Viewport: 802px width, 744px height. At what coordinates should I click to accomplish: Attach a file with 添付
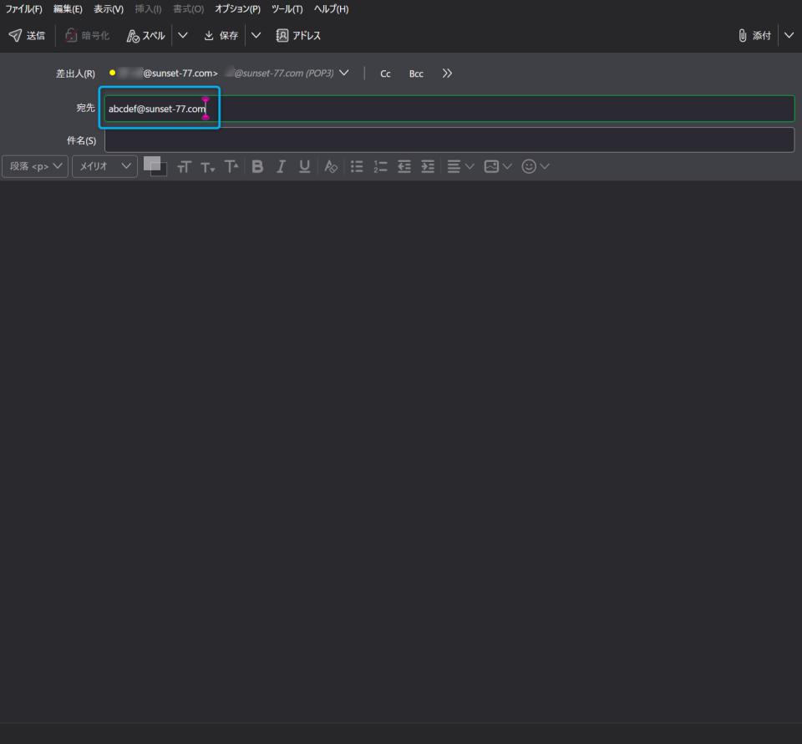coord(754,36)
